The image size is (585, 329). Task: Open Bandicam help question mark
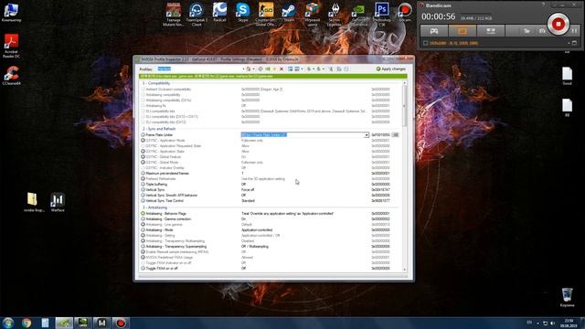coord(543,5)
